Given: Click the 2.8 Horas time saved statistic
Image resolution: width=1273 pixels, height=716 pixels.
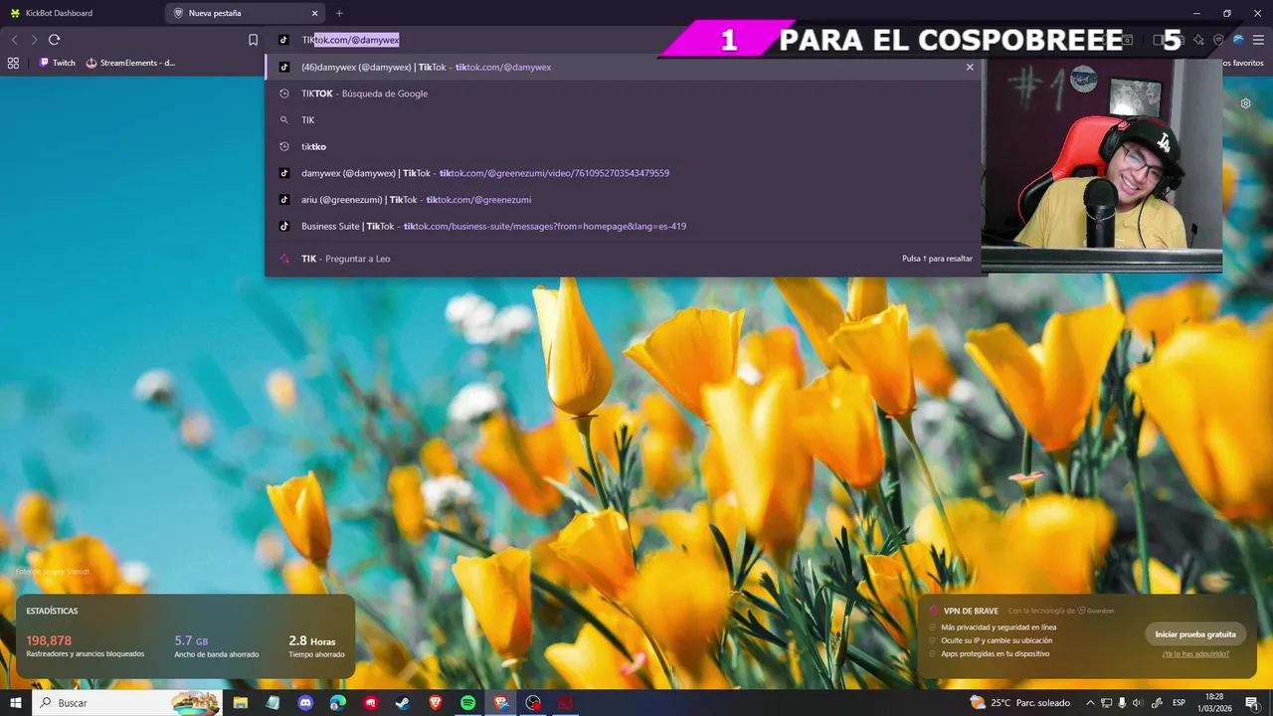Looking at the screenshot, I should point(316,645).
